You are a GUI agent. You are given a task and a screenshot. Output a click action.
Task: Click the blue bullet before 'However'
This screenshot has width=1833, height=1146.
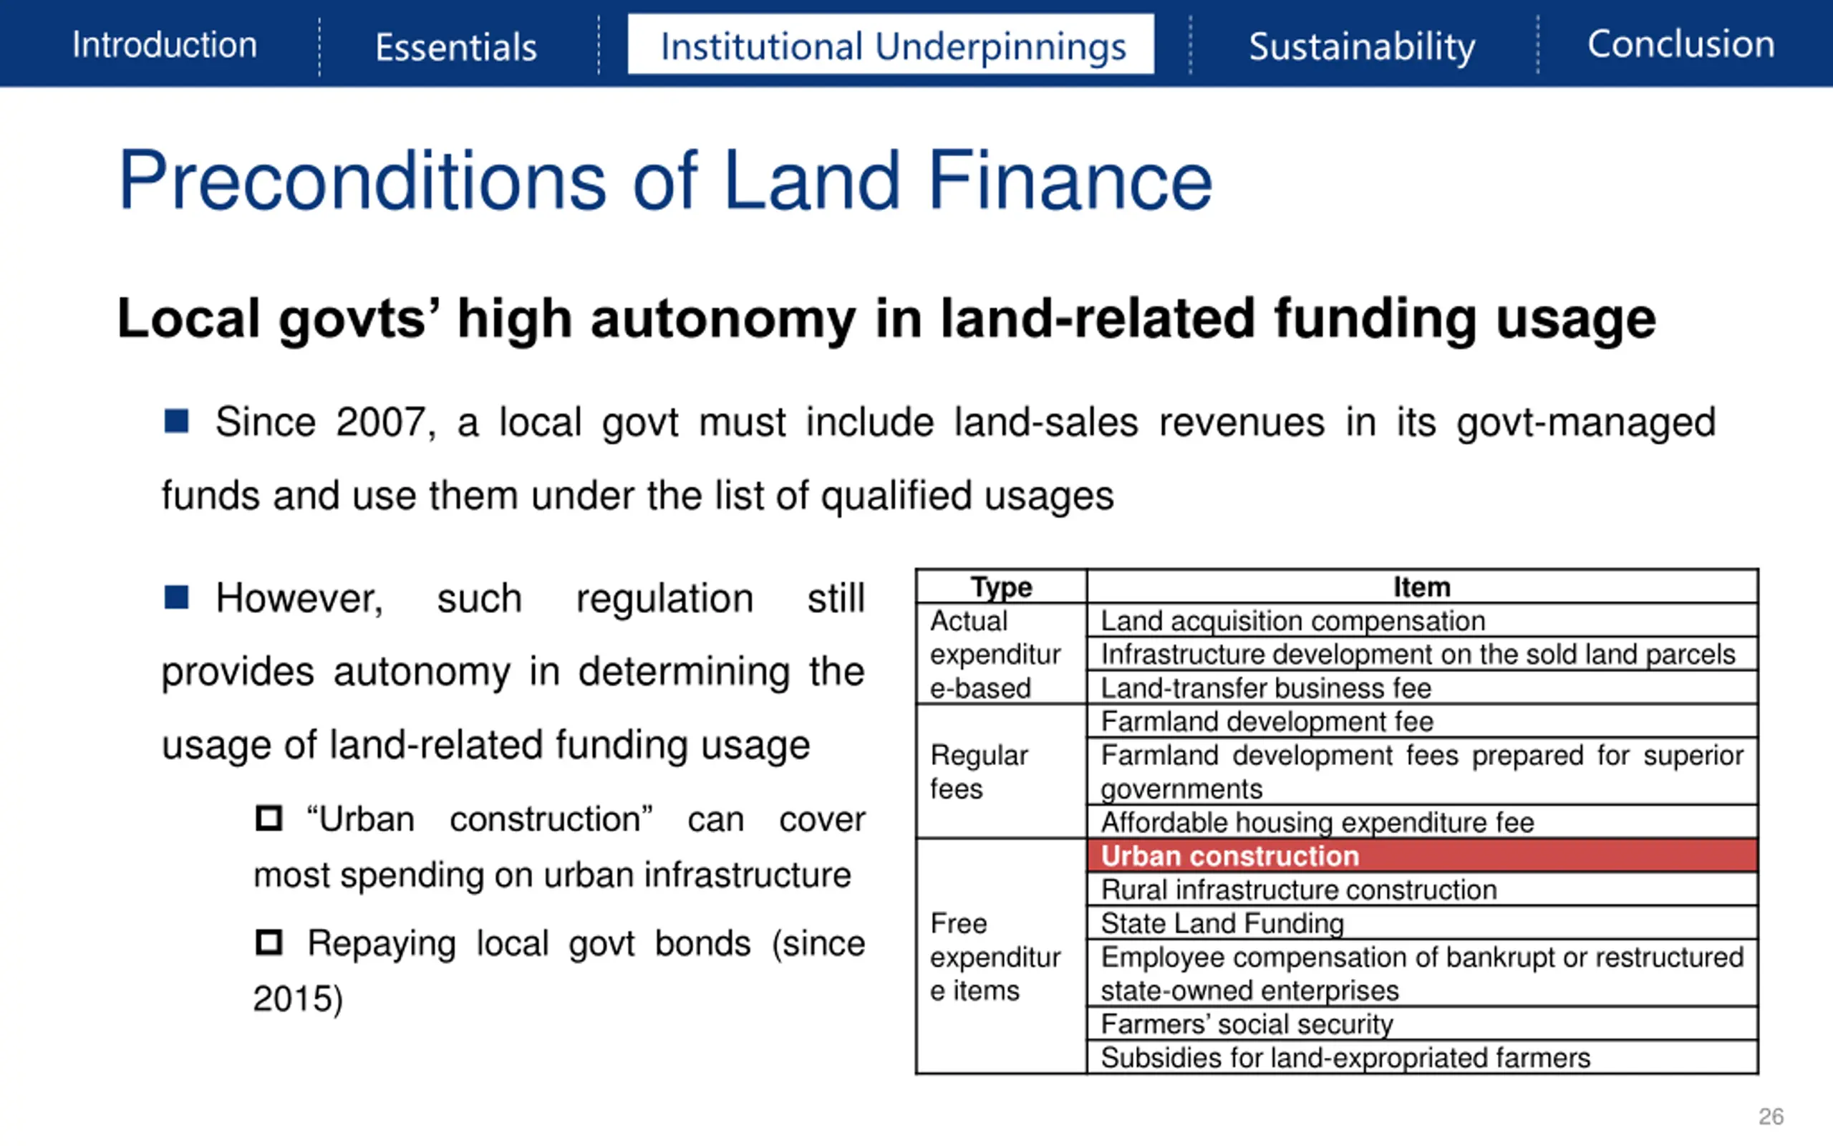coord(176,597)
